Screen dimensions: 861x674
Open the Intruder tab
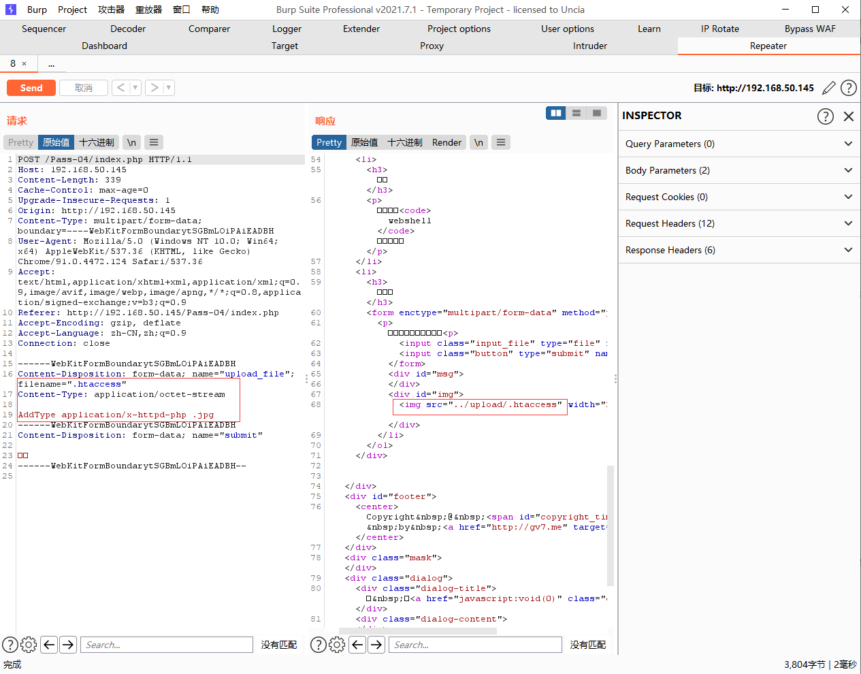pos(590,46)
